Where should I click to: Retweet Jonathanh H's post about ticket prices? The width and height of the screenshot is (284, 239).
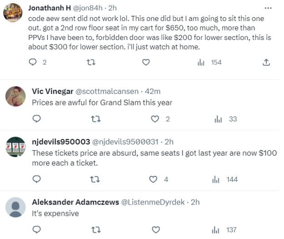pos(91,62)
